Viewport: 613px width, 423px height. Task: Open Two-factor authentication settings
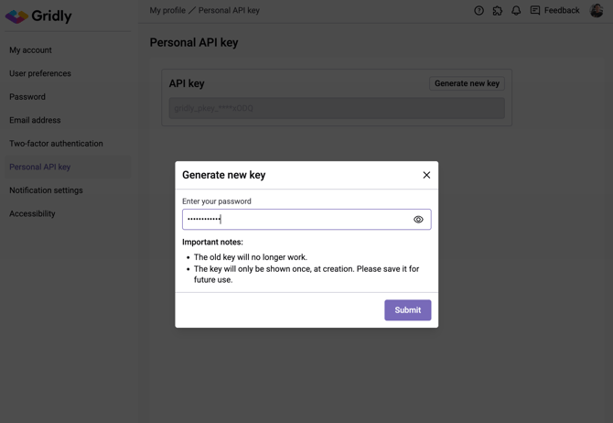click(68, 144)
